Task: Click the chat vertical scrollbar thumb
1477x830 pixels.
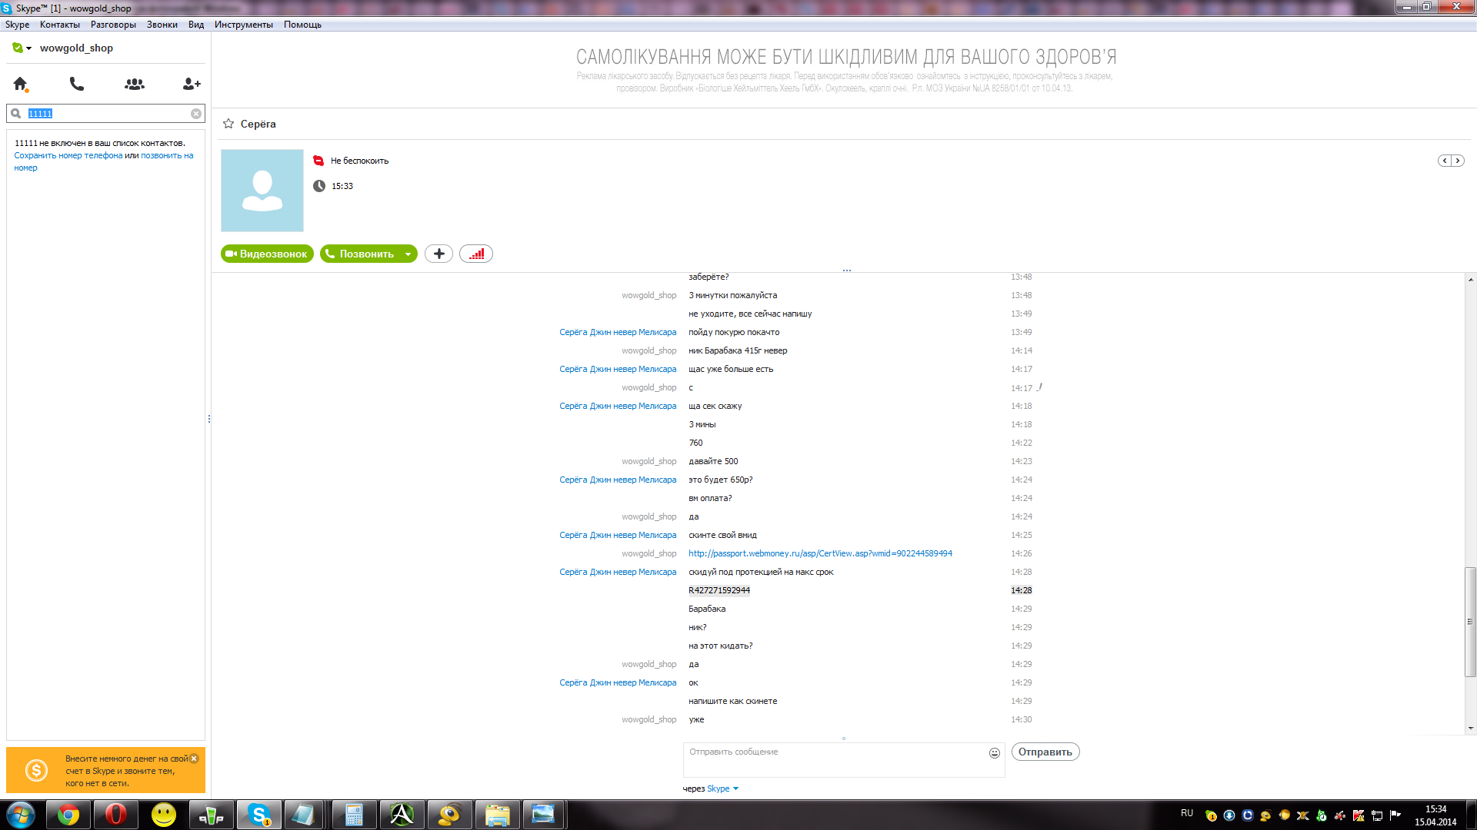Action: click(1470, 621)
